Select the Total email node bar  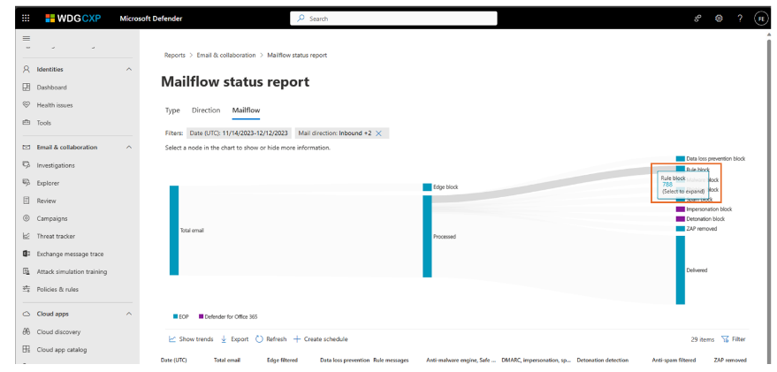[174, 231]
